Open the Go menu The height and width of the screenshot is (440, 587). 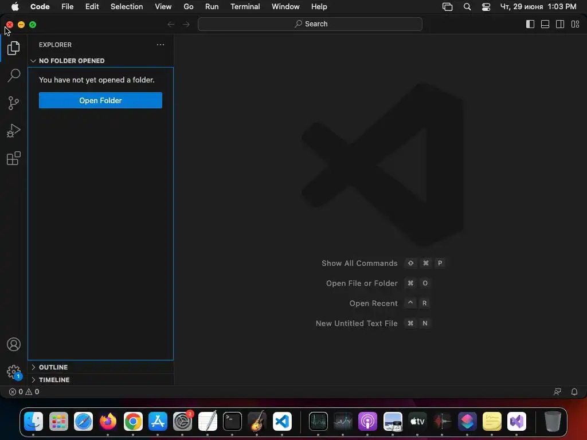(188, 7)
